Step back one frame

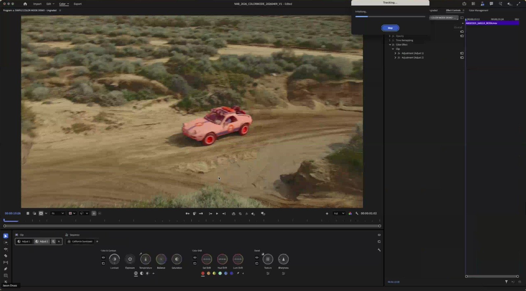coord(210,214)
